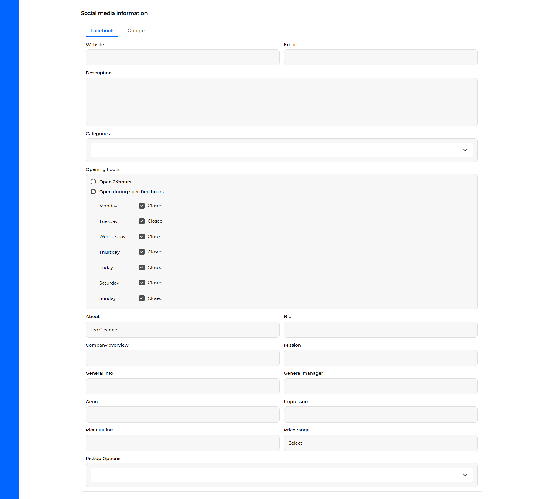
Task: Select Open during specified hours option
Action: pyautogui.click(x=93, y=191)
